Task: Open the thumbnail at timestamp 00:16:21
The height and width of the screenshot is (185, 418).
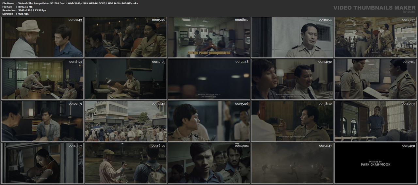Action: point(42,79)
